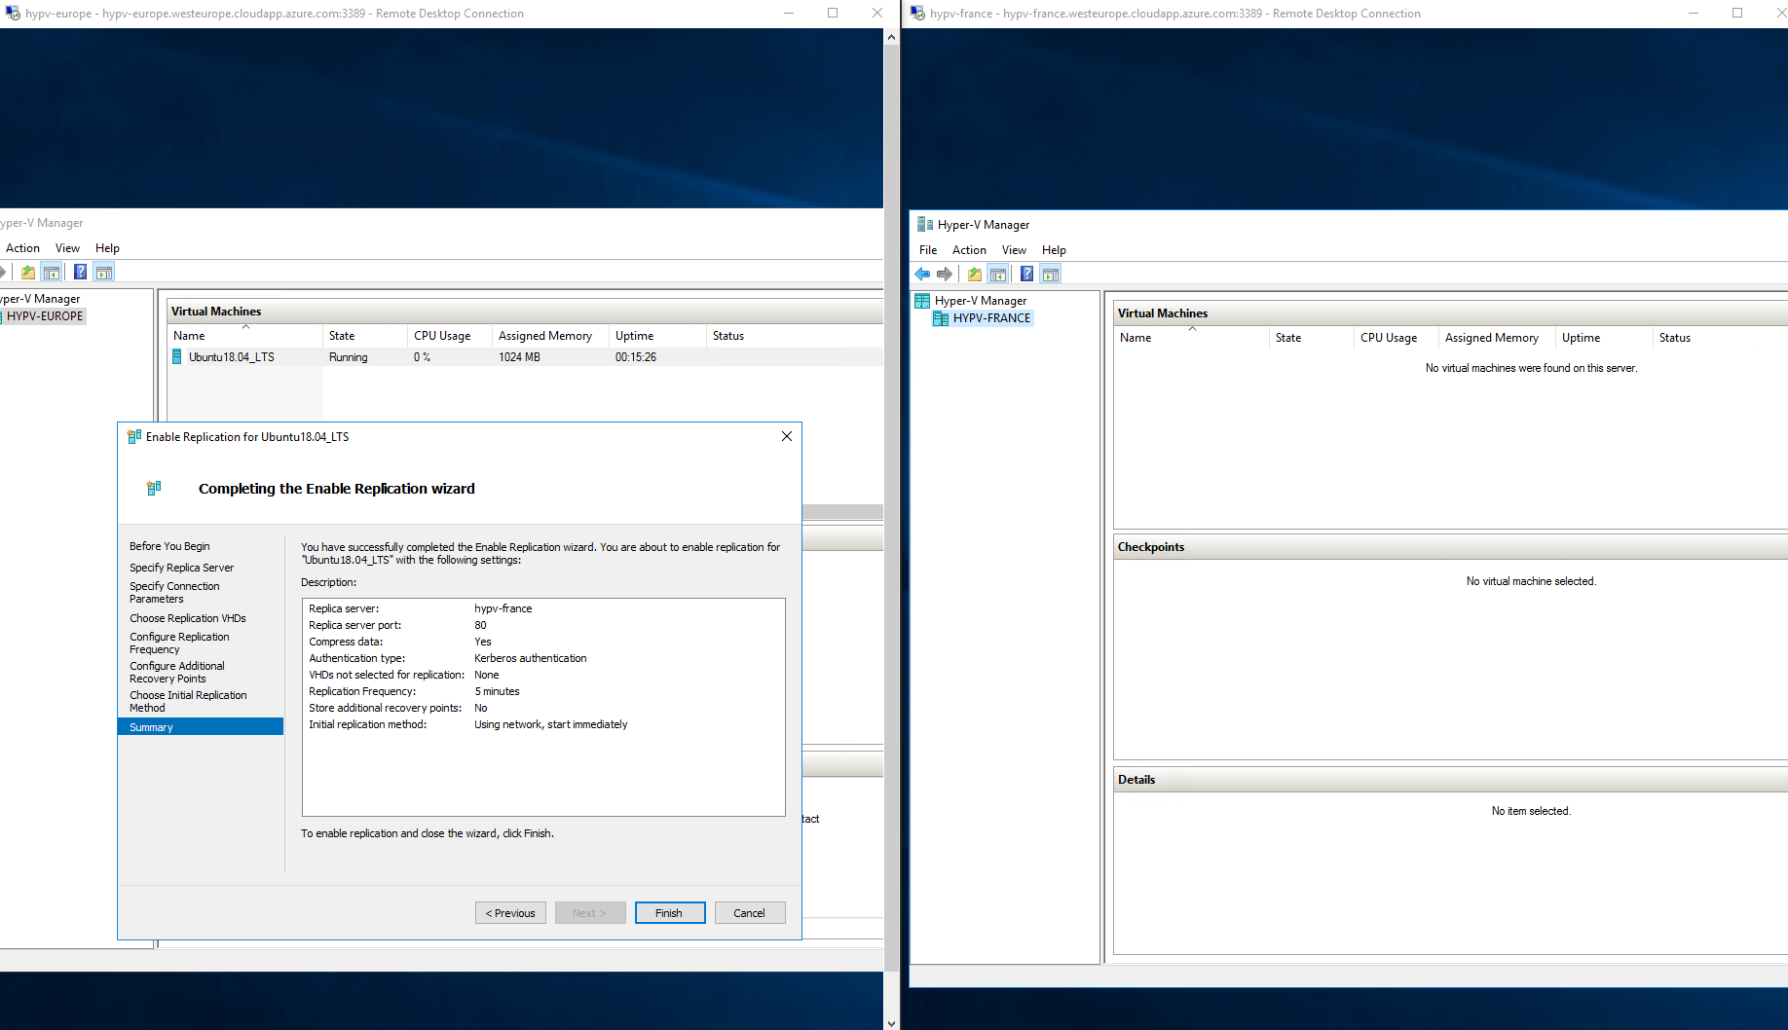Click the Hyper-V Manager root icon in hypv-france tree
This screenshot has height=1030, width=1788.
coord(922,301)
